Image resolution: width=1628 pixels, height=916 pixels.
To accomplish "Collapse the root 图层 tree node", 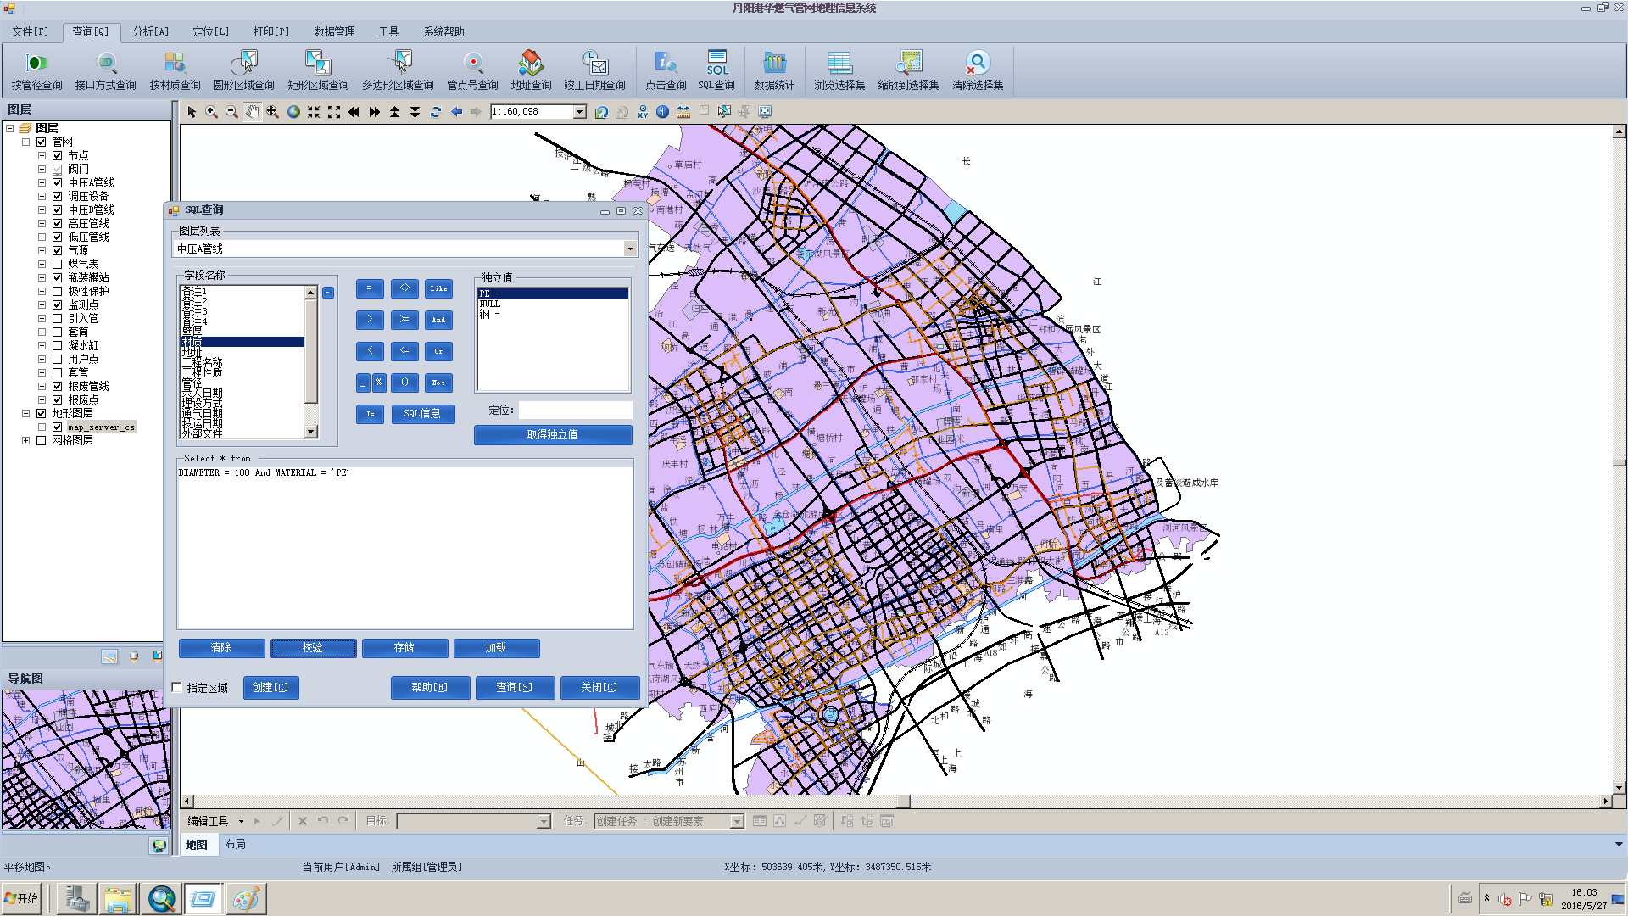I will 10,129.
